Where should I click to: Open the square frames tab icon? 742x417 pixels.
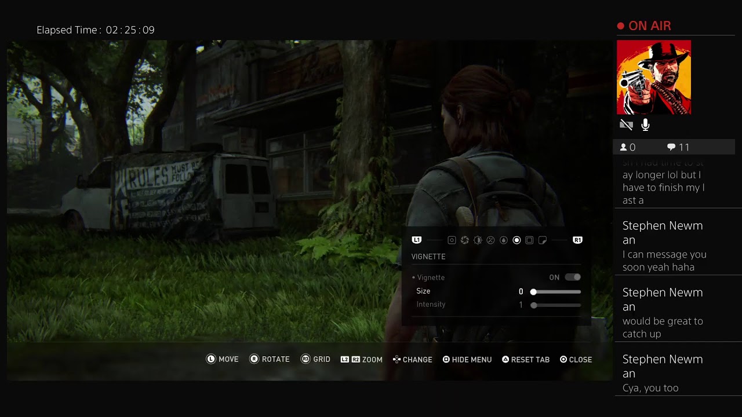(529, 240)
